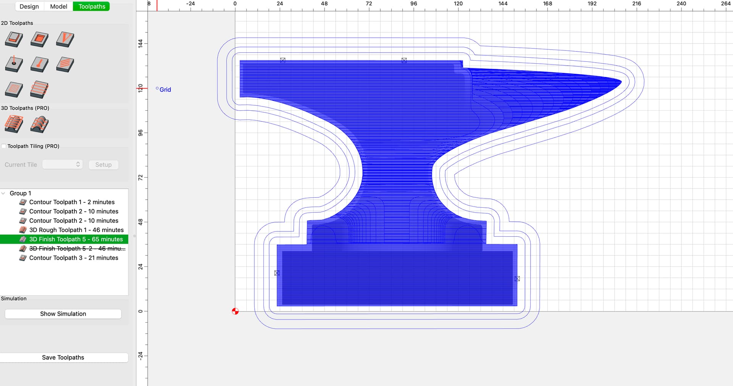Choose the striped Texture toolpath icon
The height and width of the screenshot is (386, 733).
(65, 65)
